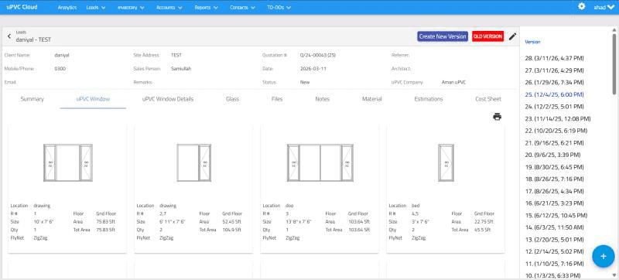Viewport: 619px width, 280px height.
Task: Select version 18 (8/26/25, 7:16 PM)
Action: [x=554, y=179]
